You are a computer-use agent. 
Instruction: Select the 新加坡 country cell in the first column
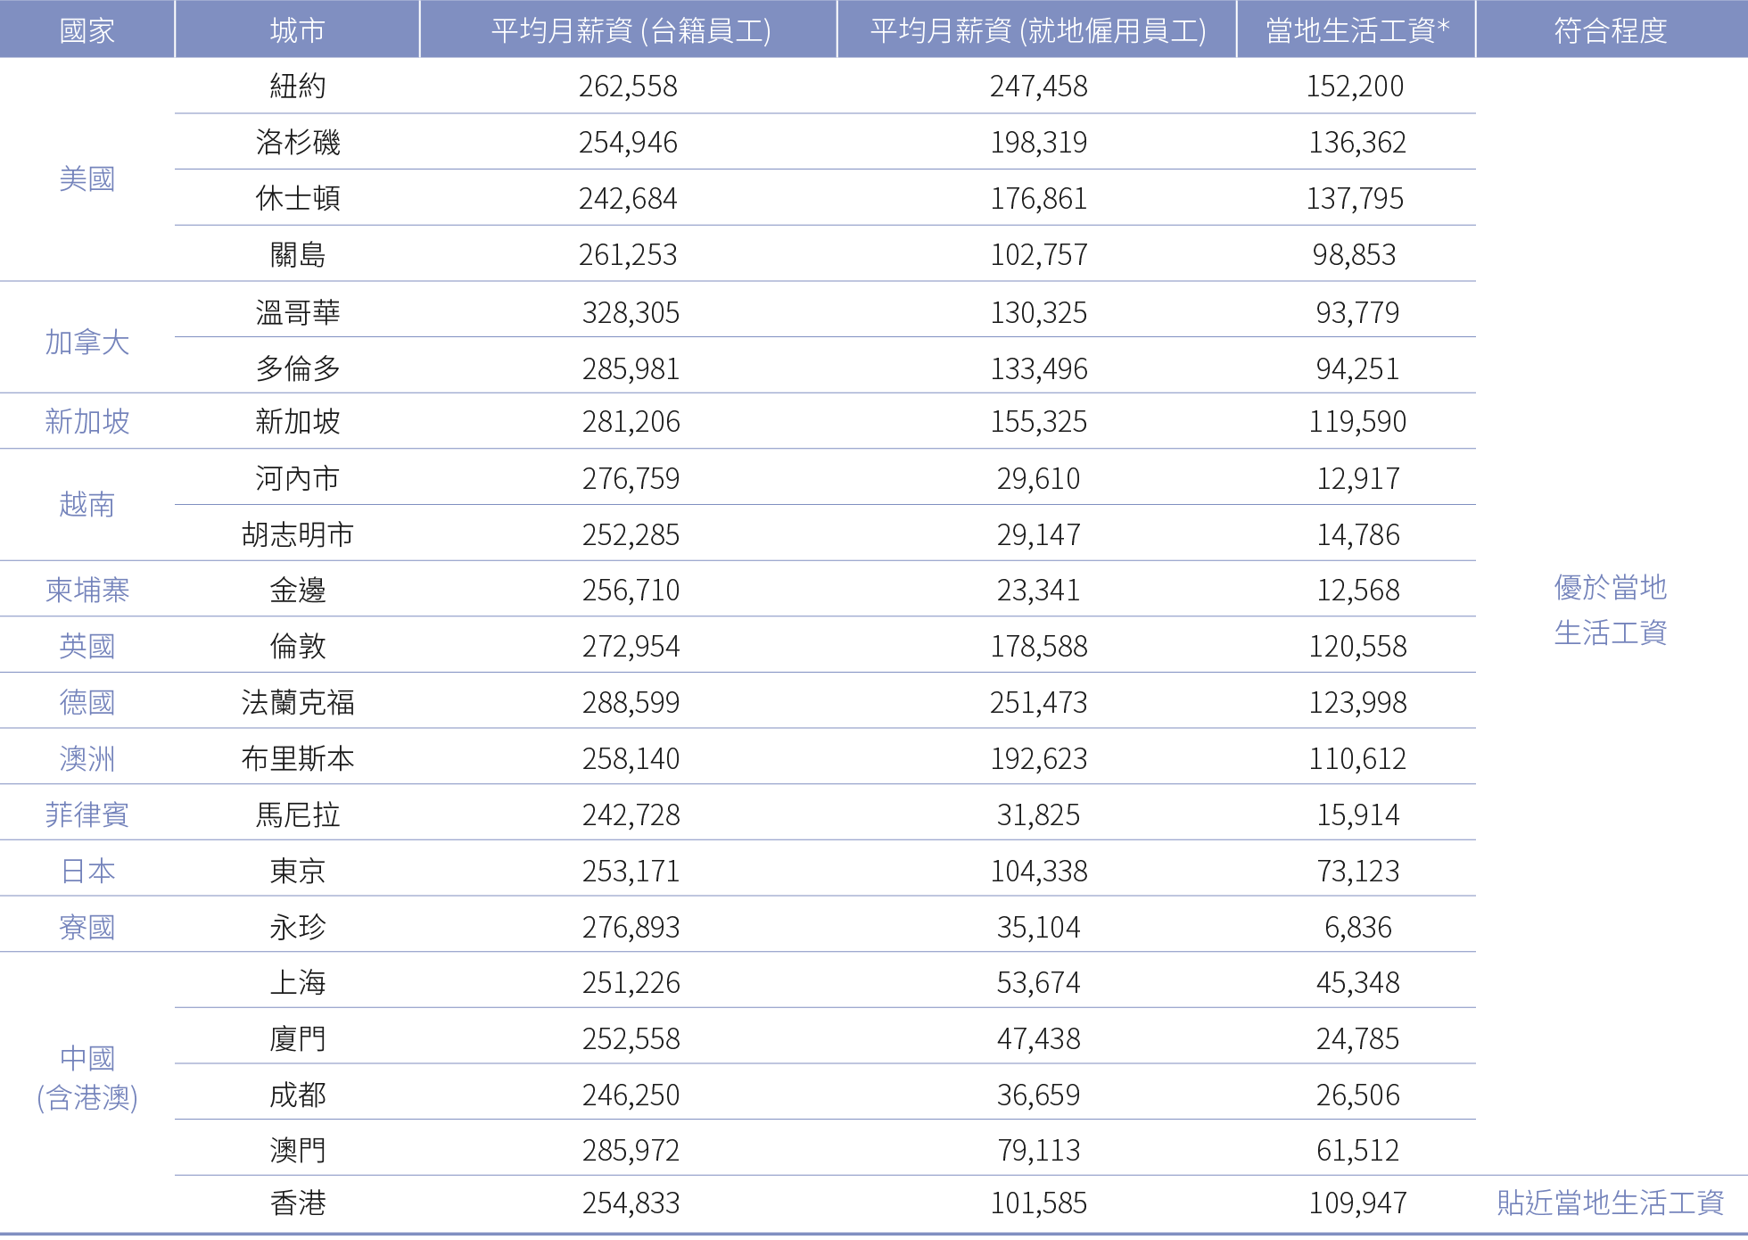[x=87, y=421]
